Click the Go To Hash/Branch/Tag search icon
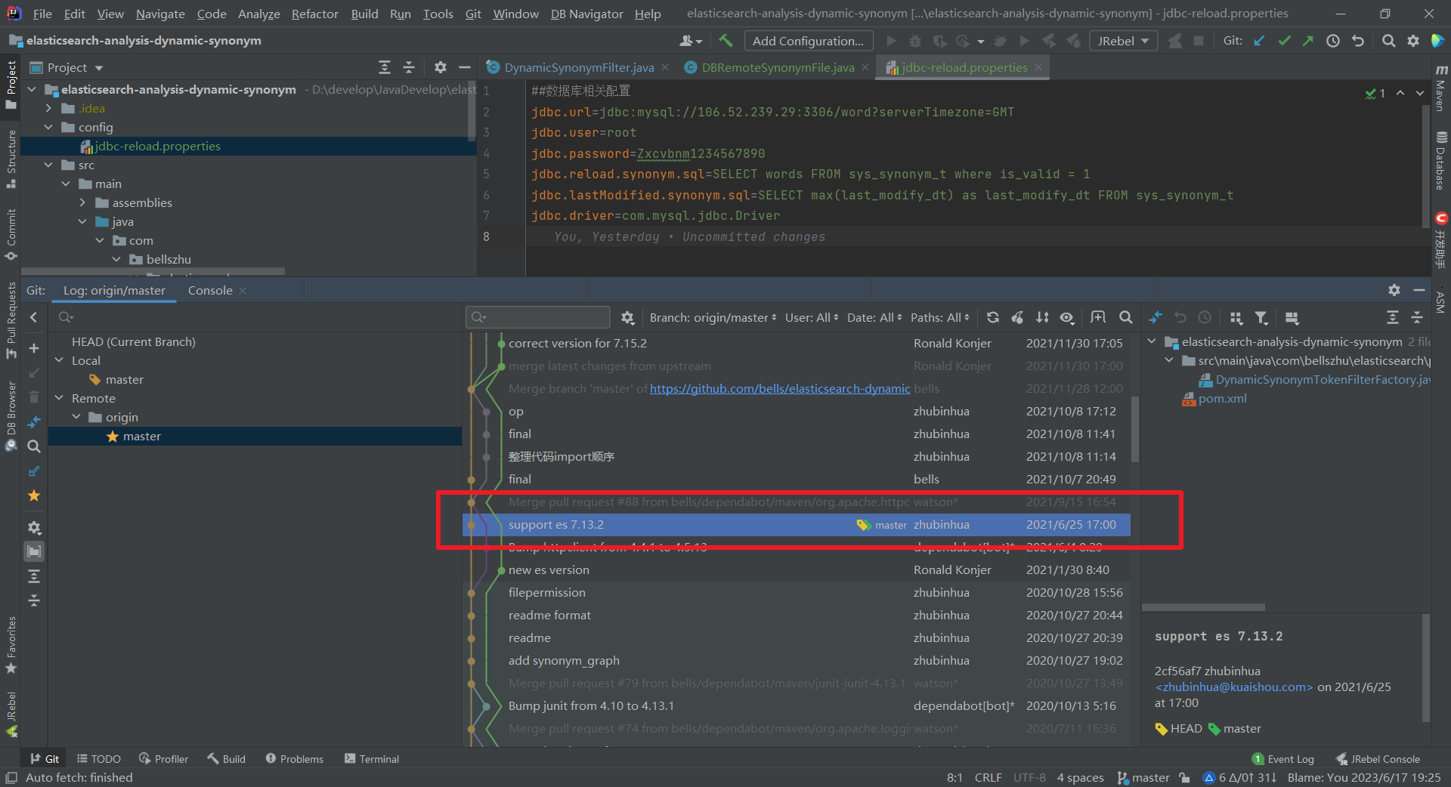The image size is (1451, 787). coord(1126,317)
